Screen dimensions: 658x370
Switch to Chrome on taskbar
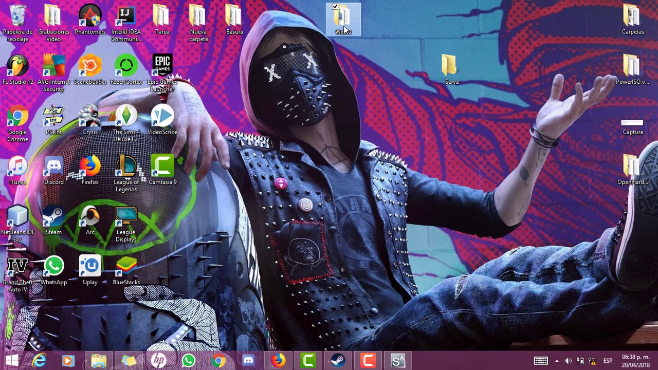[x=218, y=361]
